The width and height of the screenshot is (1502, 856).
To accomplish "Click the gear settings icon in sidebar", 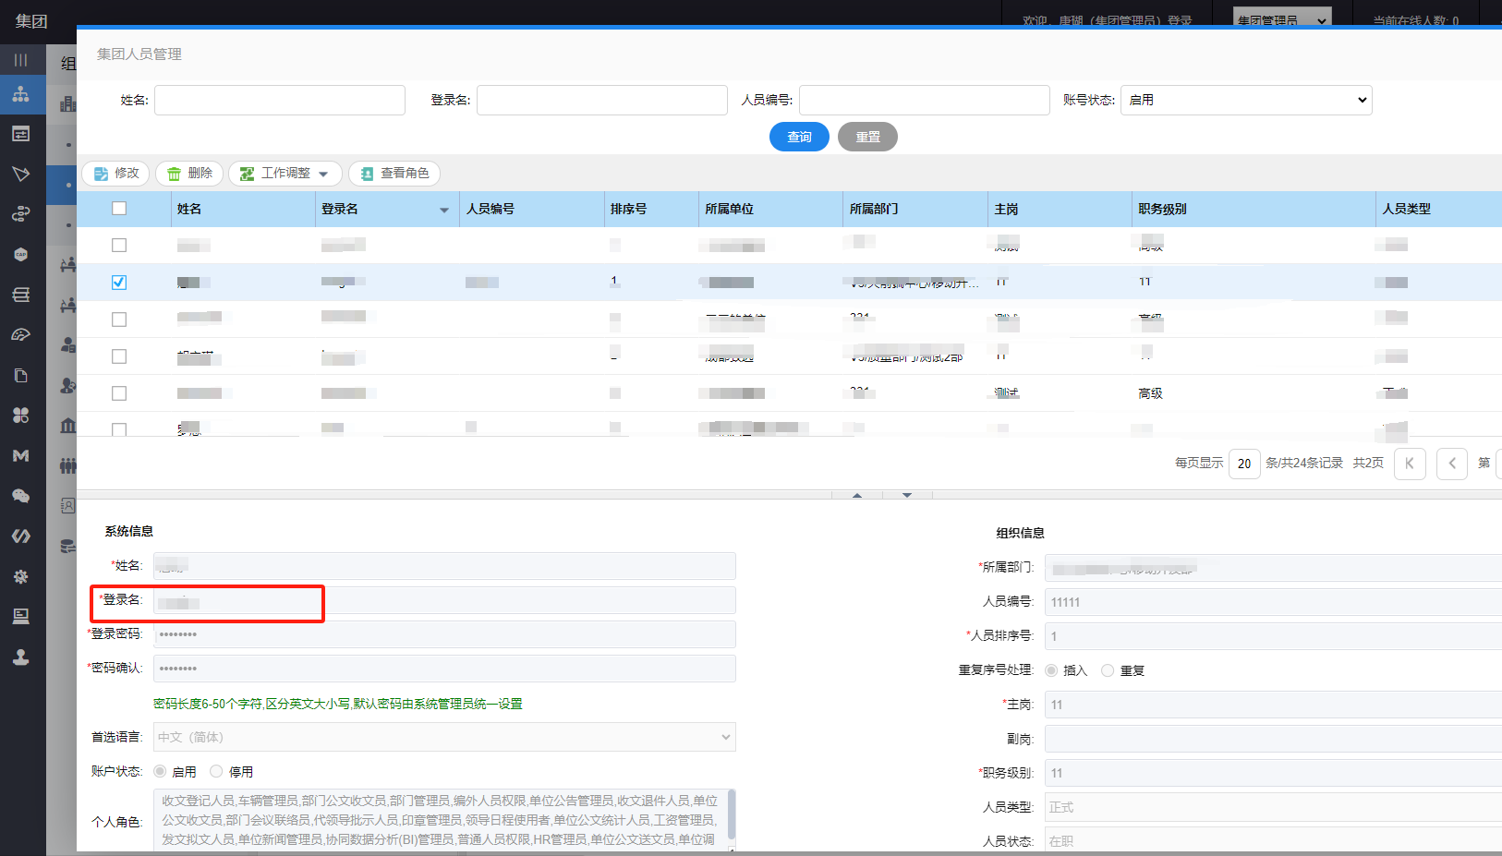I will pos(20,576).
